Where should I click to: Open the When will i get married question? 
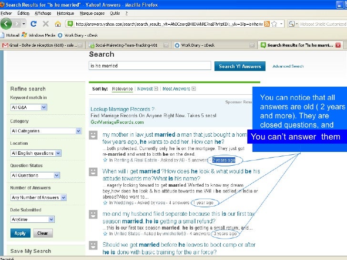(181, 175)
